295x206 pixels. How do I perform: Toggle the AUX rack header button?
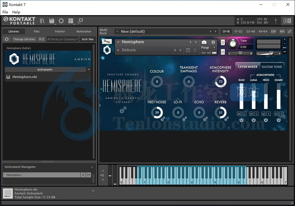(282, 32)
